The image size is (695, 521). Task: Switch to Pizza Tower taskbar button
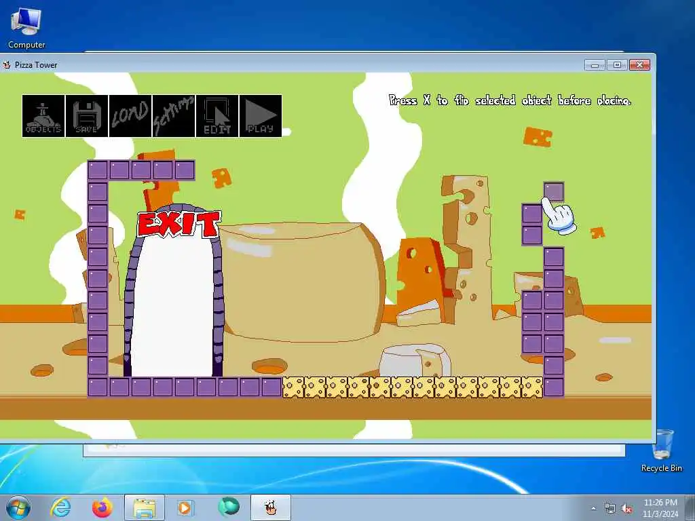pyautogui.click(x=271, y=507)
